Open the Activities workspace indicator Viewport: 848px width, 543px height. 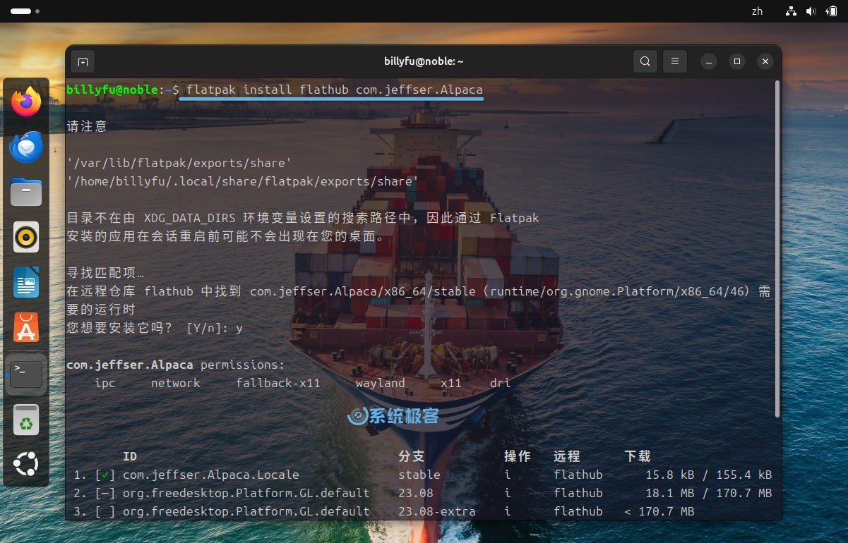tap(25, 11)
